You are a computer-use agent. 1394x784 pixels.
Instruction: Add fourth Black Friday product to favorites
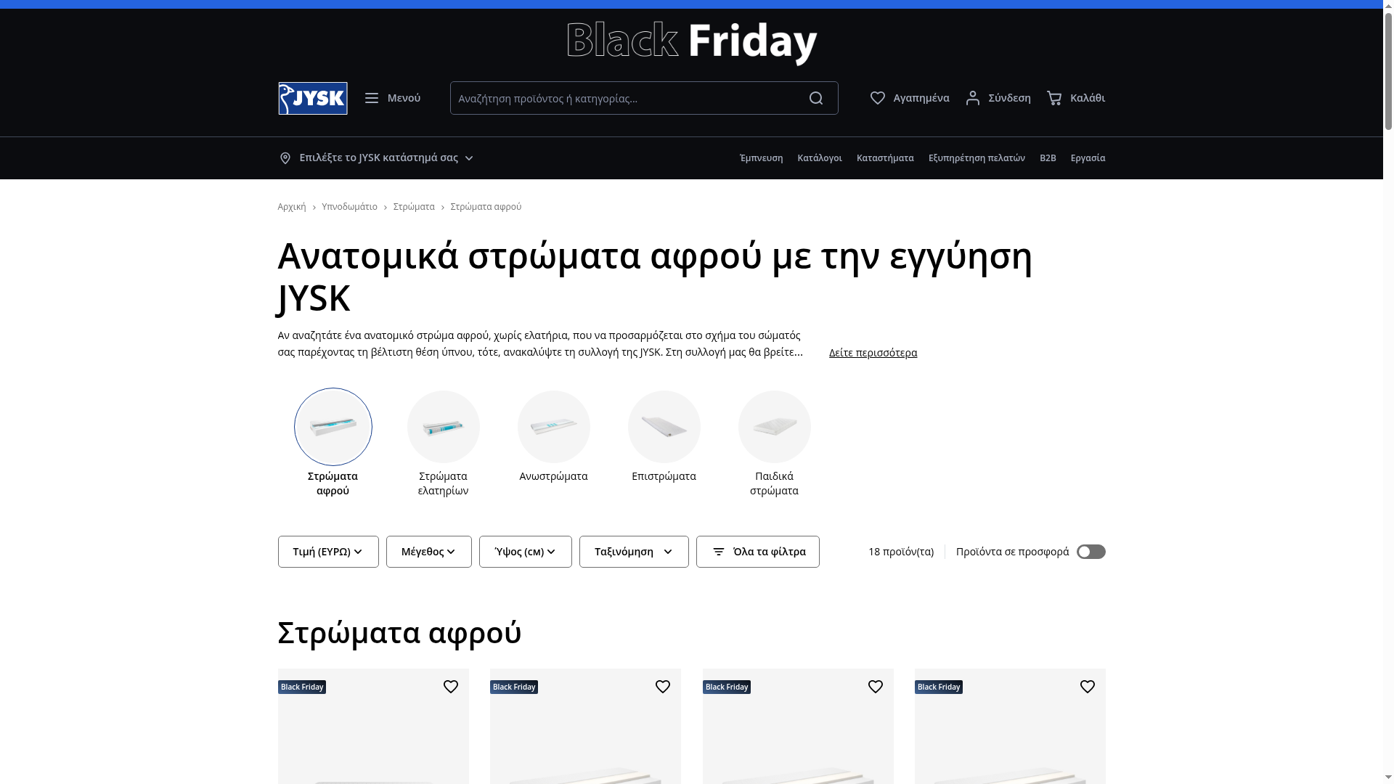(1088, 687)
